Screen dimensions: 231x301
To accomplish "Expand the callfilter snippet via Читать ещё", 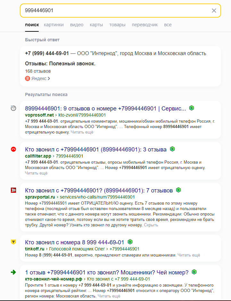I will (x=36, y=173).
